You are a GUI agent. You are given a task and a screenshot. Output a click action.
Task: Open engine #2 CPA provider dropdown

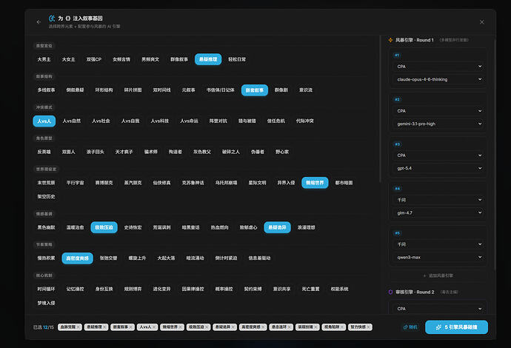(438, 111)
